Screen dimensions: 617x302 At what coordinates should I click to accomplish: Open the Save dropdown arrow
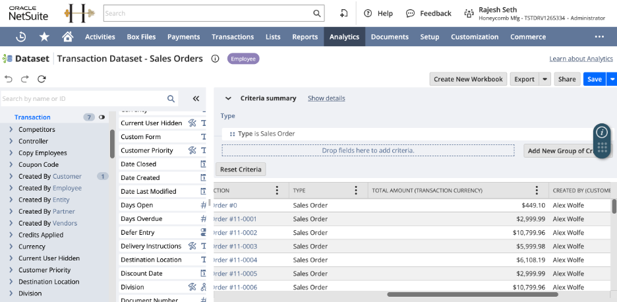tap(612, 79)
